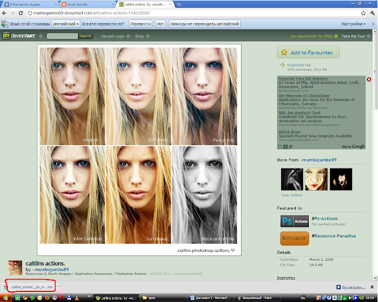Click 'Никогда не переводить английский' button

[x=205, y=24]
